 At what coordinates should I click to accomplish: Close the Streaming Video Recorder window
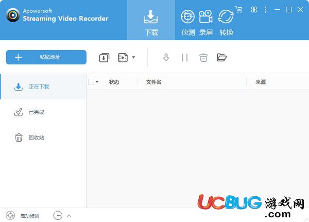pos(300,9)
